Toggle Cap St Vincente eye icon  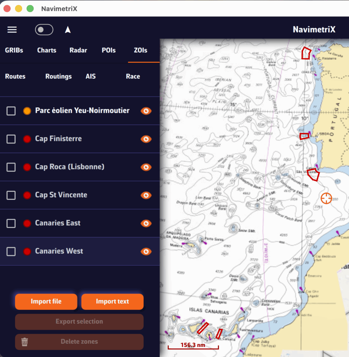coord(146,195)
